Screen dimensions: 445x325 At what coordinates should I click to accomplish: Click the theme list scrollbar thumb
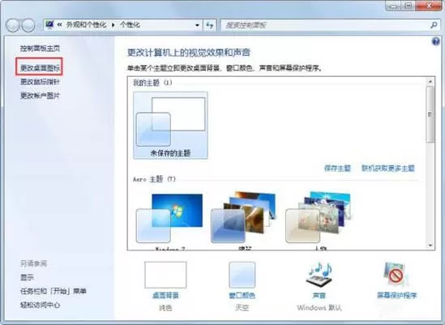(x=430, y=114)
